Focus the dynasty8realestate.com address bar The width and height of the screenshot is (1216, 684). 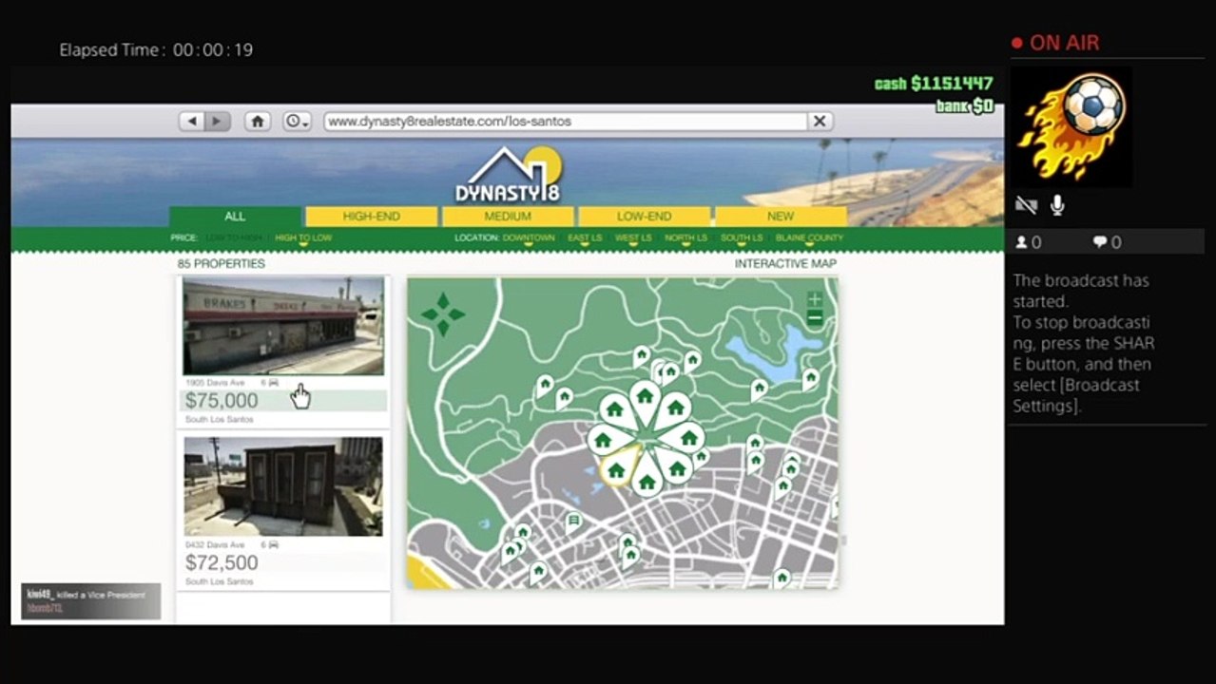[x=566, y=122]
